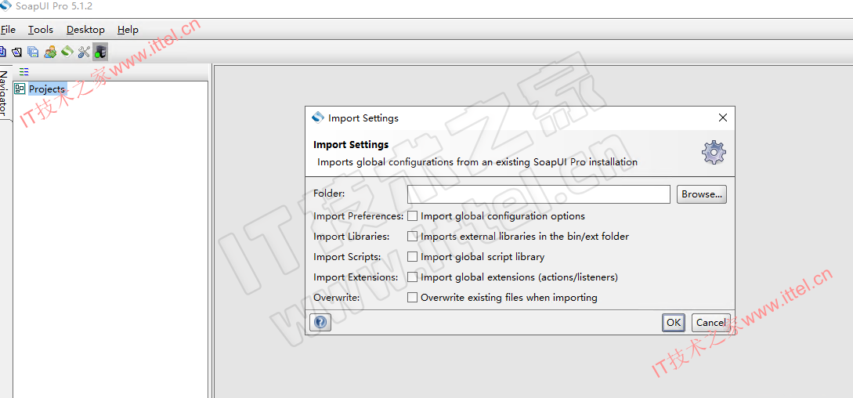
Task: Click the Folder path input field
Action: 539,194
